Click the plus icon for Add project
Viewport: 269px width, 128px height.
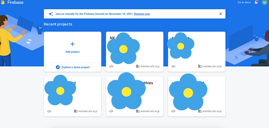(73, 44)
